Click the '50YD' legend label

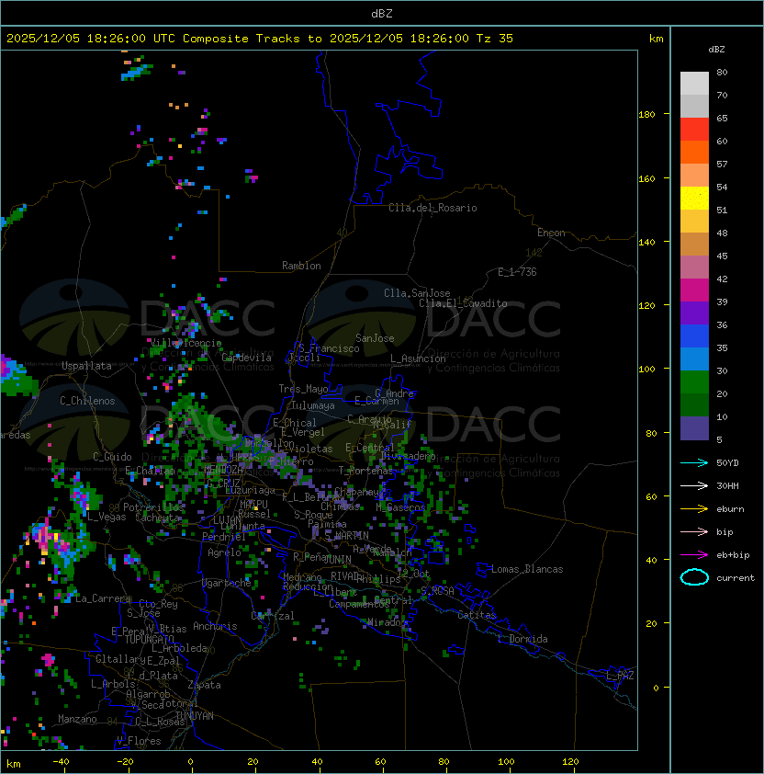727,463
